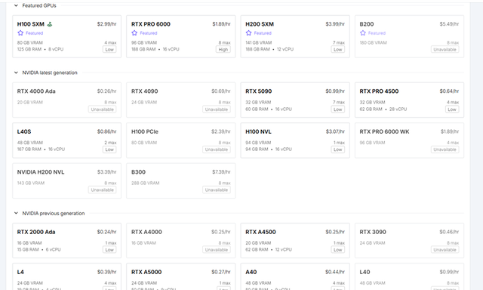Click the A40 GPU card title
Viewport: 483px width, 290px height.
click(x=251, y=272)
